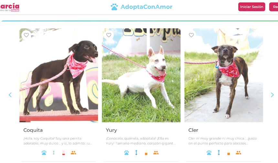This screenshot has width=278, height=163.
Task: Open Yury's profile by name
Action: [111, 130]
